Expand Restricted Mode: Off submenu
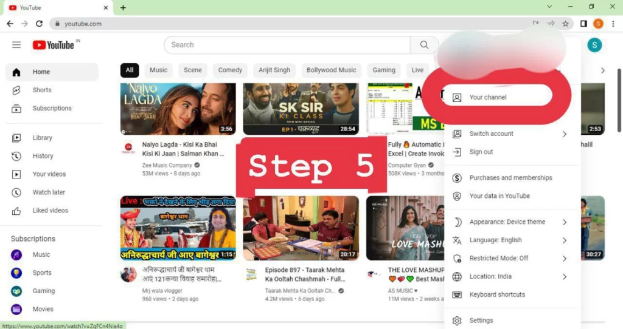This screenshot has width=623, height=329. (511, 259)
